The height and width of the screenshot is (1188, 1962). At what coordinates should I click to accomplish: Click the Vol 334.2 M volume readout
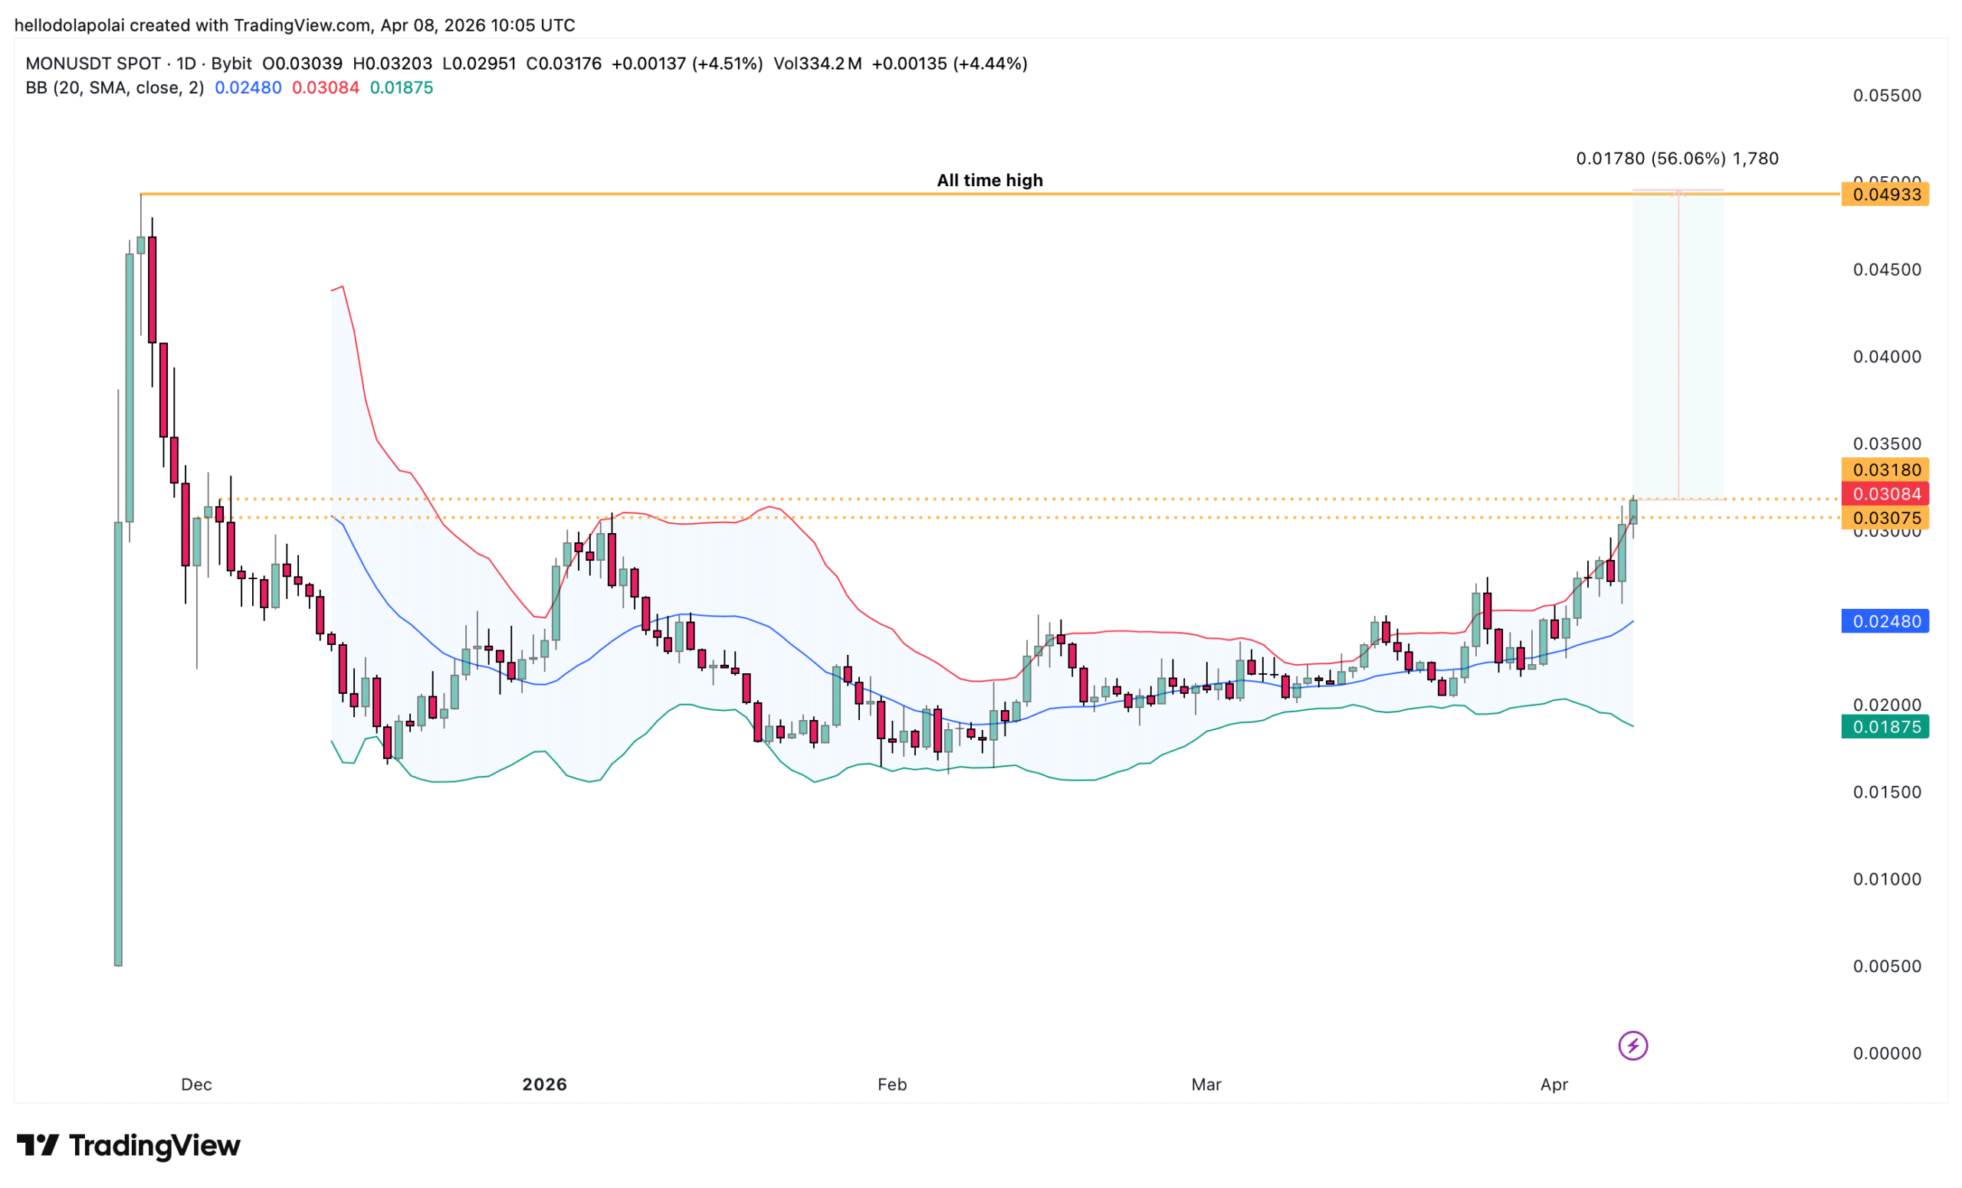[x=817, y=64]
